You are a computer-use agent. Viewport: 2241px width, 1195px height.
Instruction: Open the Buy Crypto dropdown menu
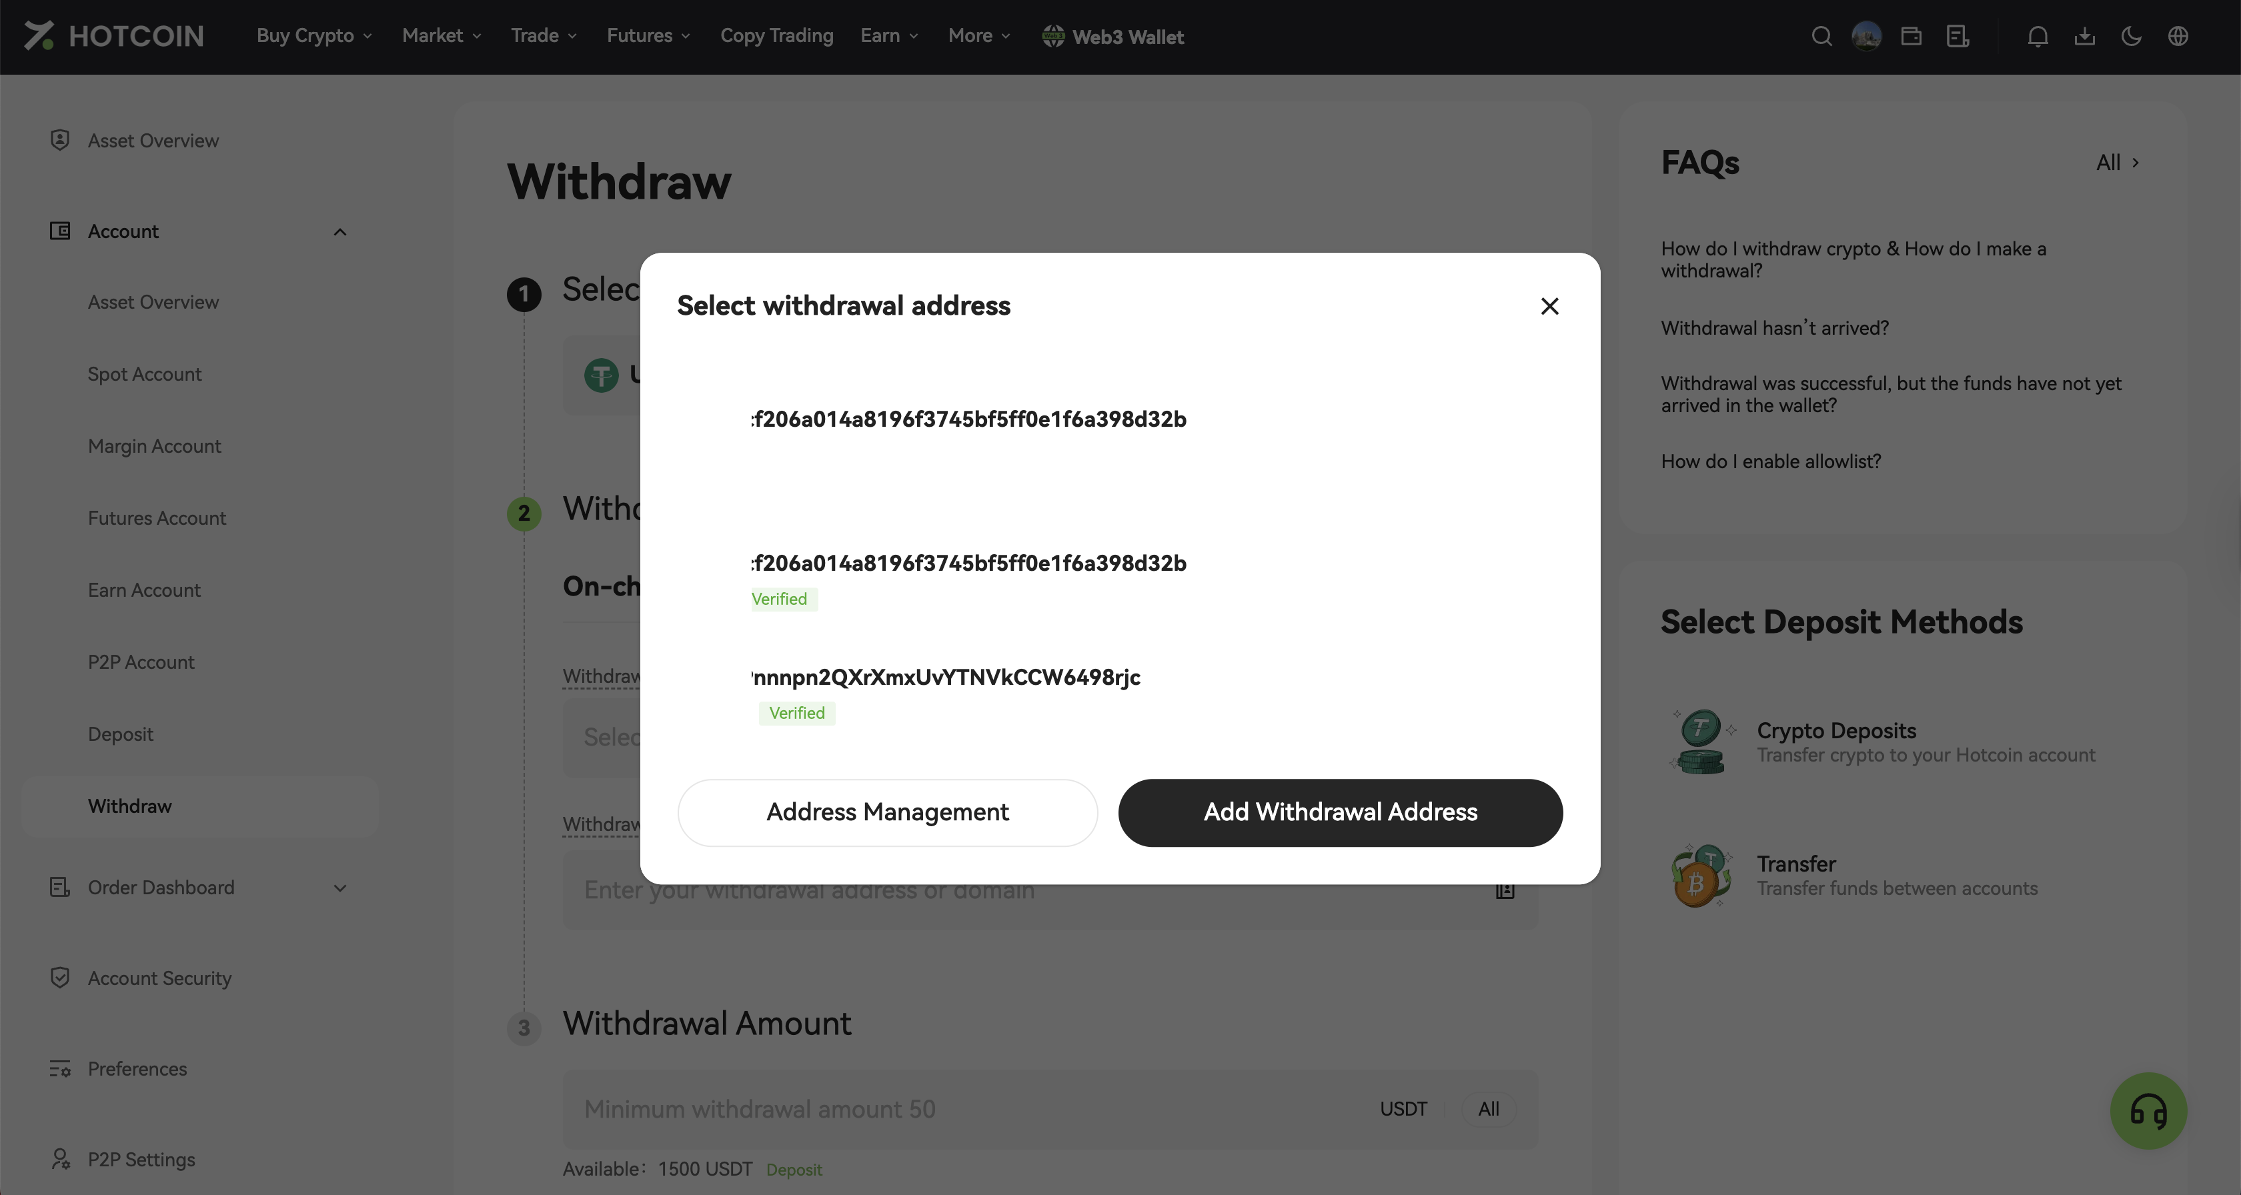coord(314,37)
